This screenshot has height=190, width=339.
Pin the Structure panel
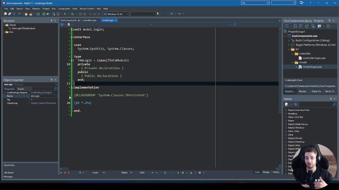[51, 21]
